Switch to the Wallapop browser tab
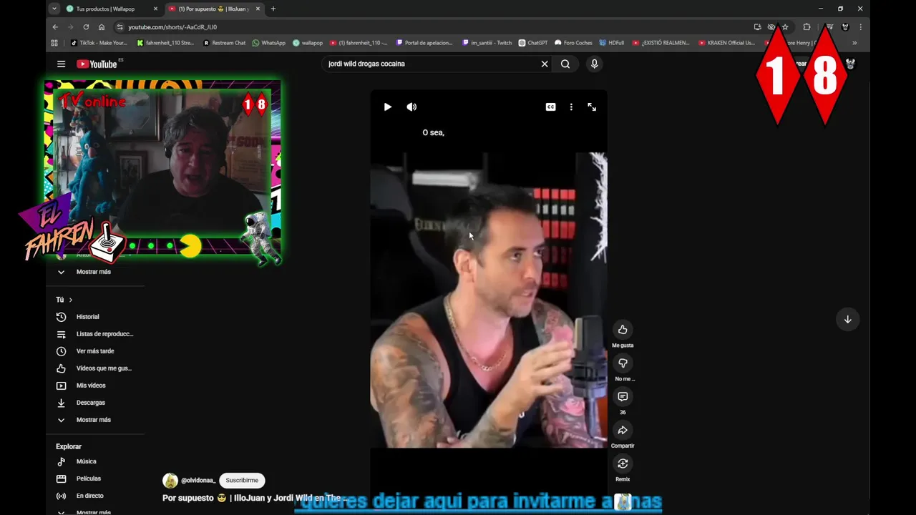916x515 pixels. click(x=105, y=9)
